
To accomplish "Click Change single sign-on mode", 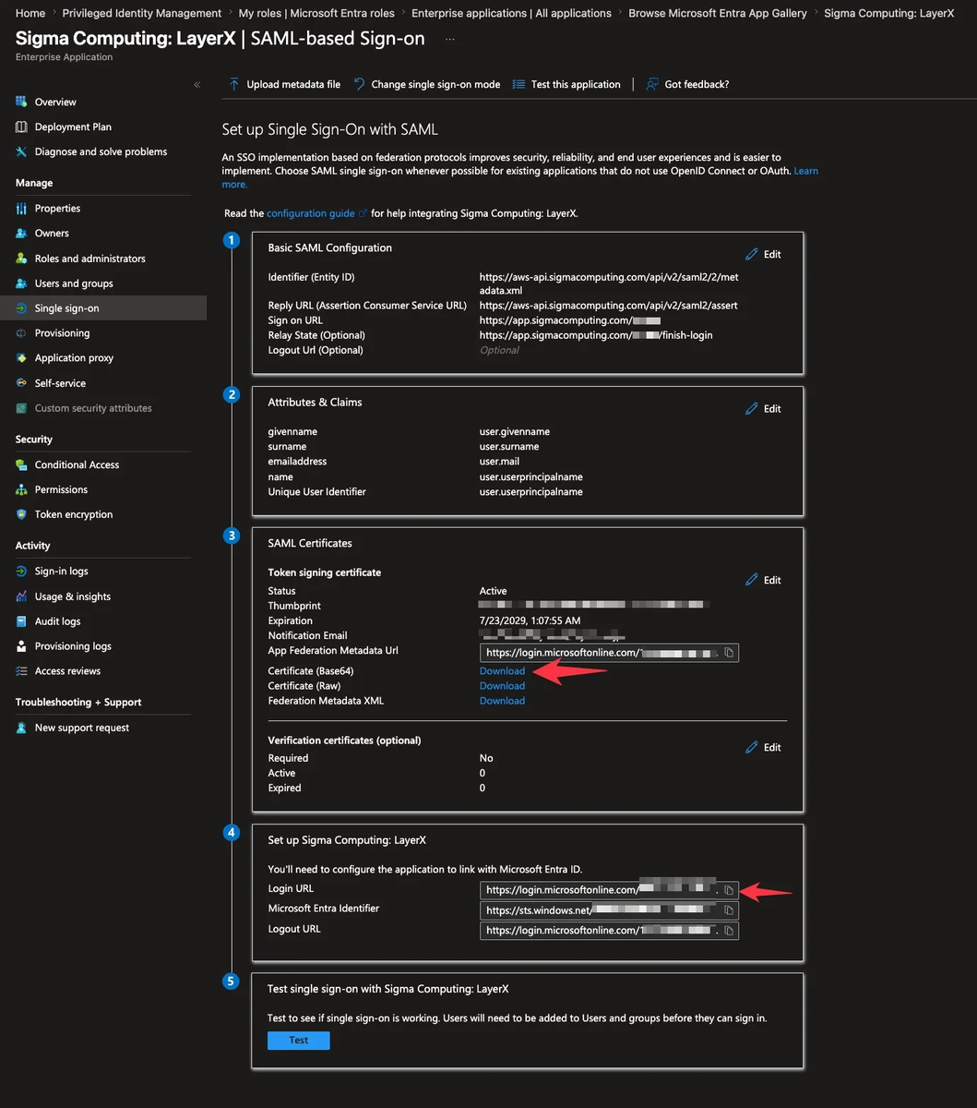I will 426,84.
